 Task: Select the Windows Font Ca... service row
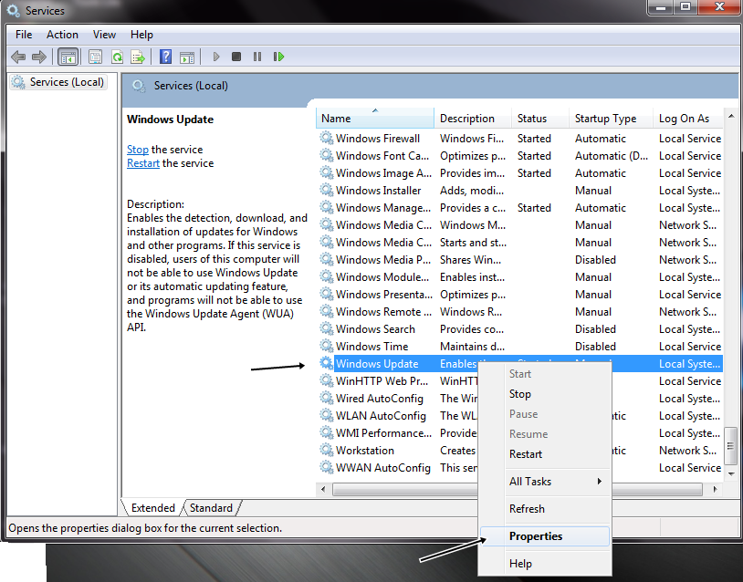(x=519, y=155)
